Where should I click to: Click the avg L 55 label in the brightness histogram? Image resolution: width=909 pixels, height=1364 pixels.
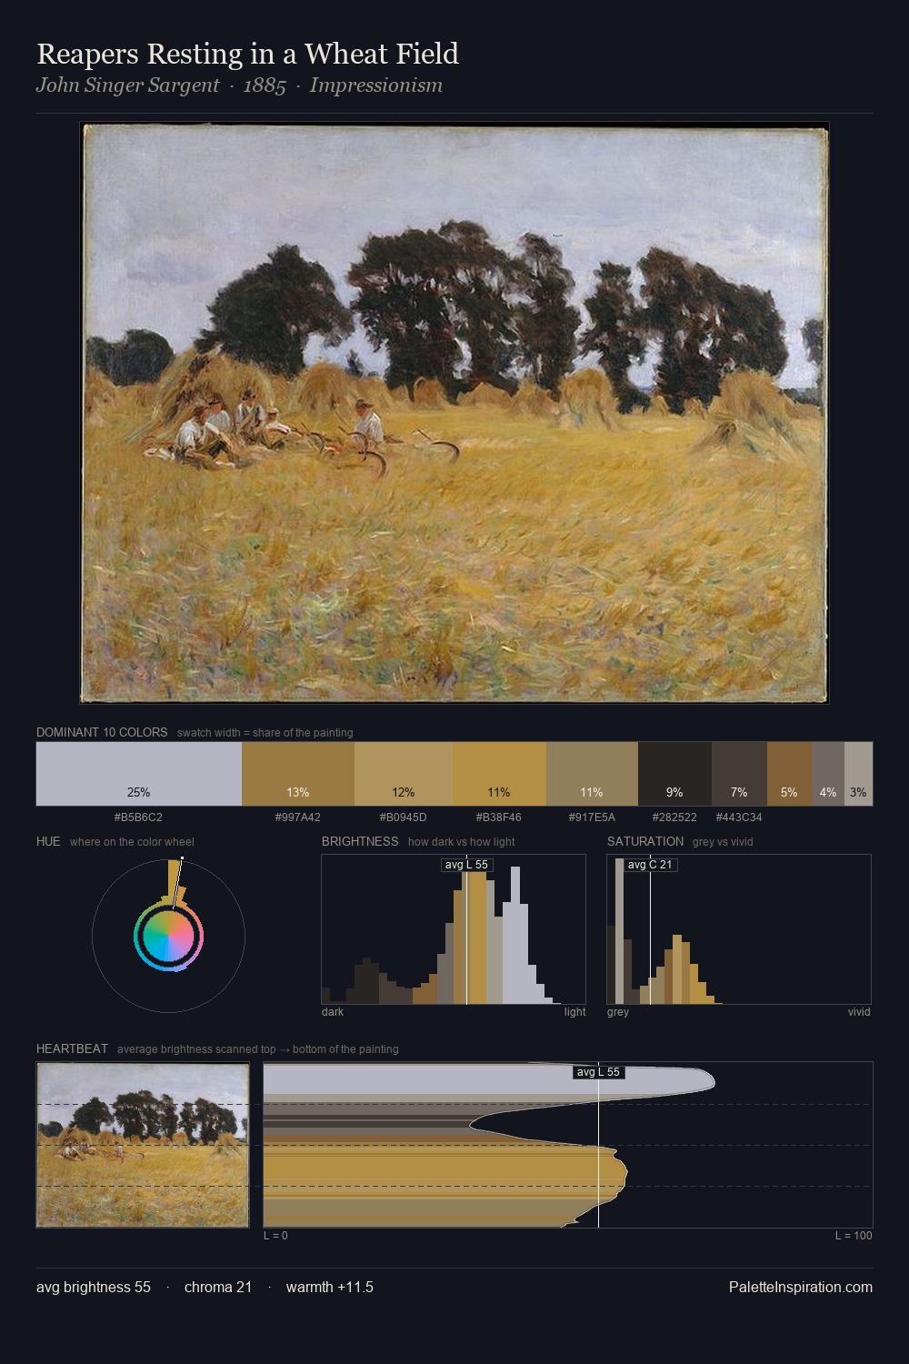tap(466, 865)
